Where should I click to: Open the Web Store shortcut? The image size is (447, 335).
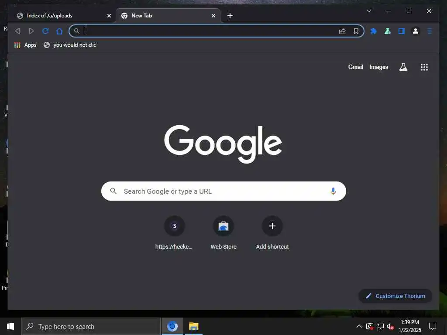223,232
